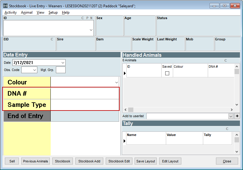Click the DNA # entry field
Image resolution: width=243 pixels, height=170 pixels.
(x=85, y=93)
